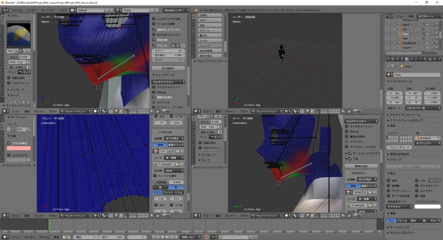This screenshot has width=443, height=240.
Task: Open the XYZ オイラー角 rotation mode dropdown
Action: click(423, 108)
